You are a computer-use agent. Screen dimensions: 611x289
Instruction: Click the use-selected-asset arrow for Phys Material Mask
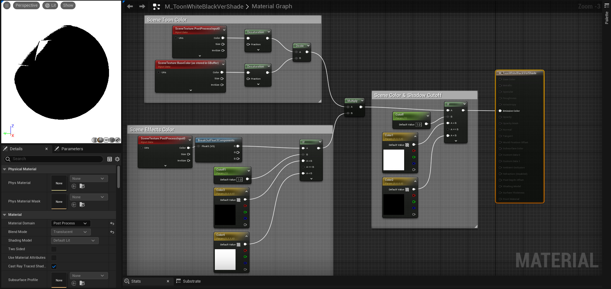[74, 205]
